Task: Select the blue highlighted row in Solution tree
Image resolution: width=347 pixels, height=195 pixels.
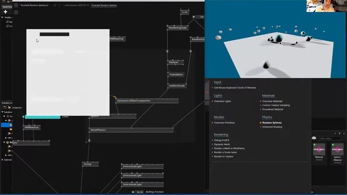Action: [7, 125]
